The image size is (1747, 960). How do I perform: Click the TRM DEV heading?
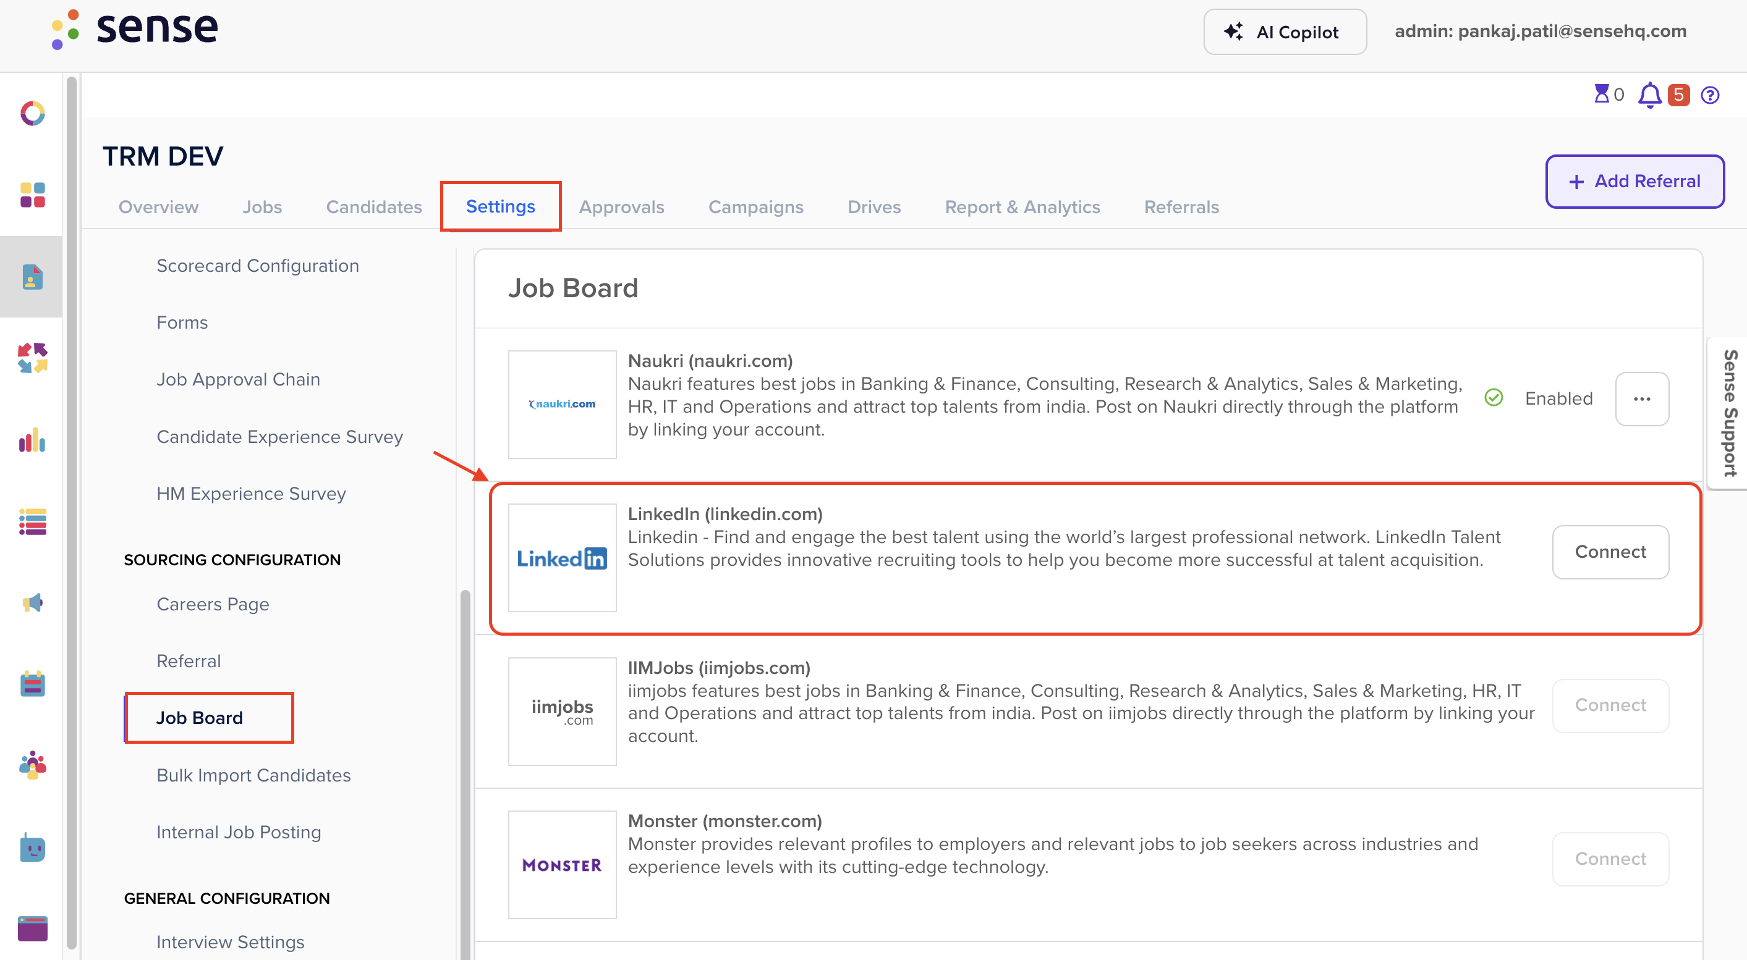click(163, 156)
